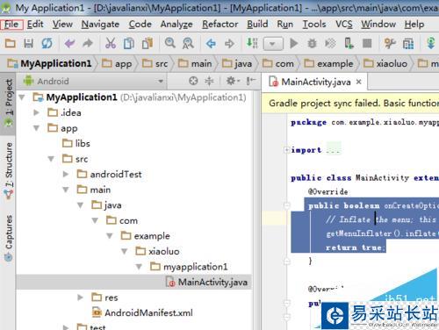The image size is (439, 330).
Task: Click the Find magnifier icon
Action: (x=170, y=43)
